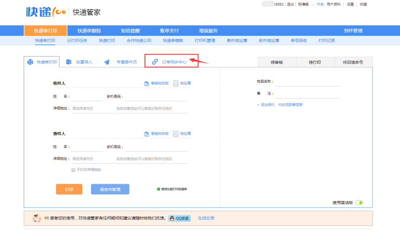The image size is (400, 232).
Task: Click the 保存并新增 button
Action: [x=110, y=189]
